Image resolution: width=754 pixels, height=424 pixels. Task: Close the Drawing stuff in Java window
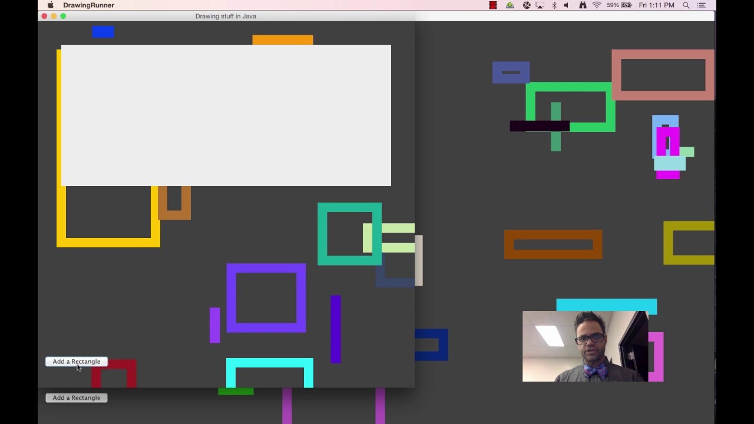click(44, 16)
